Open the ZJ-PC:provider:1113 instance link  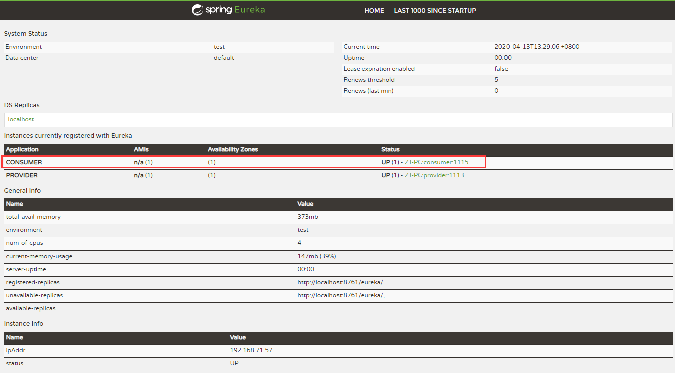(434, 175)
